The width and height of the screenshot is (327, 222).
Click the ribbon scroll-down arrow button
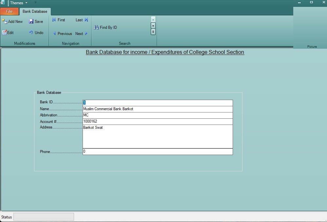153,26
